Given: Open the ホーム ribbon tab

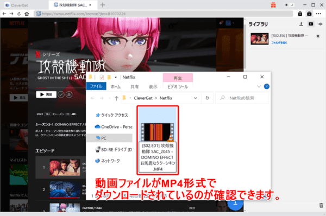Looking at the screenshot, I should [x=116, y=87].
